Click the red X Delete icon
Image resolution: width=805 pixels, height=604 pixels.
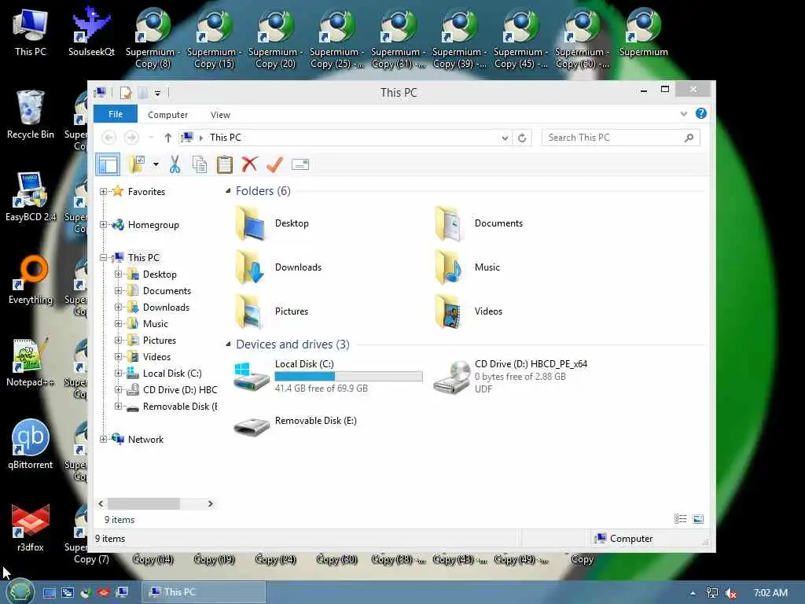point(249,164)
